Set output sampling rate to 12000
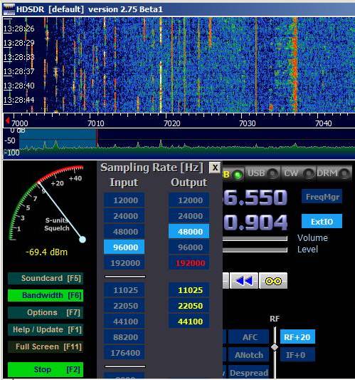 click(x=189, y=200)
